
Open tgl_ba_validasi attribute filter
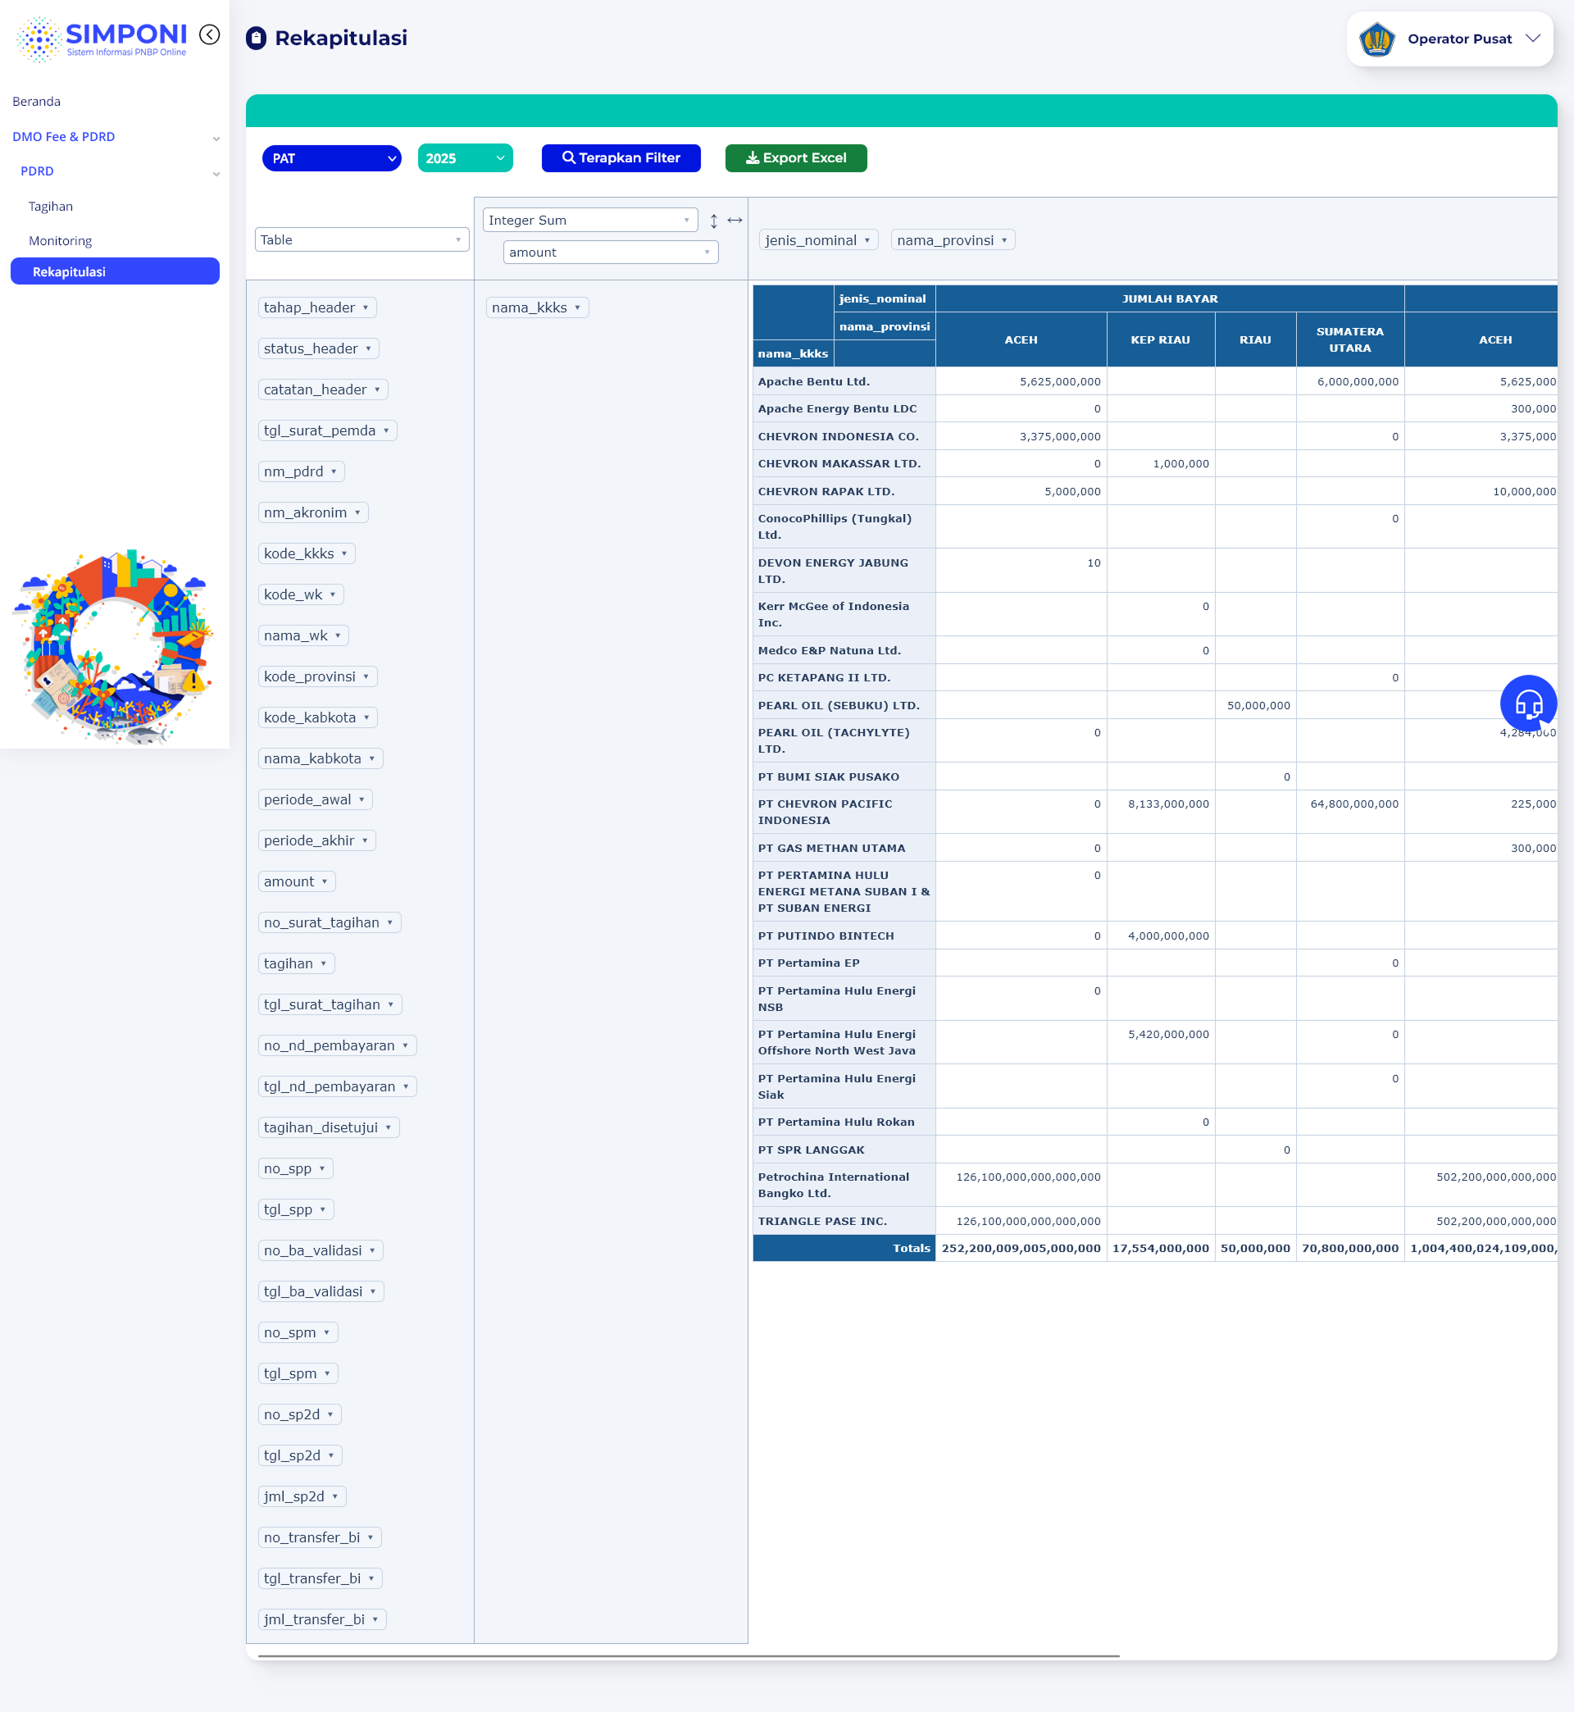(x=373, y=1291)
